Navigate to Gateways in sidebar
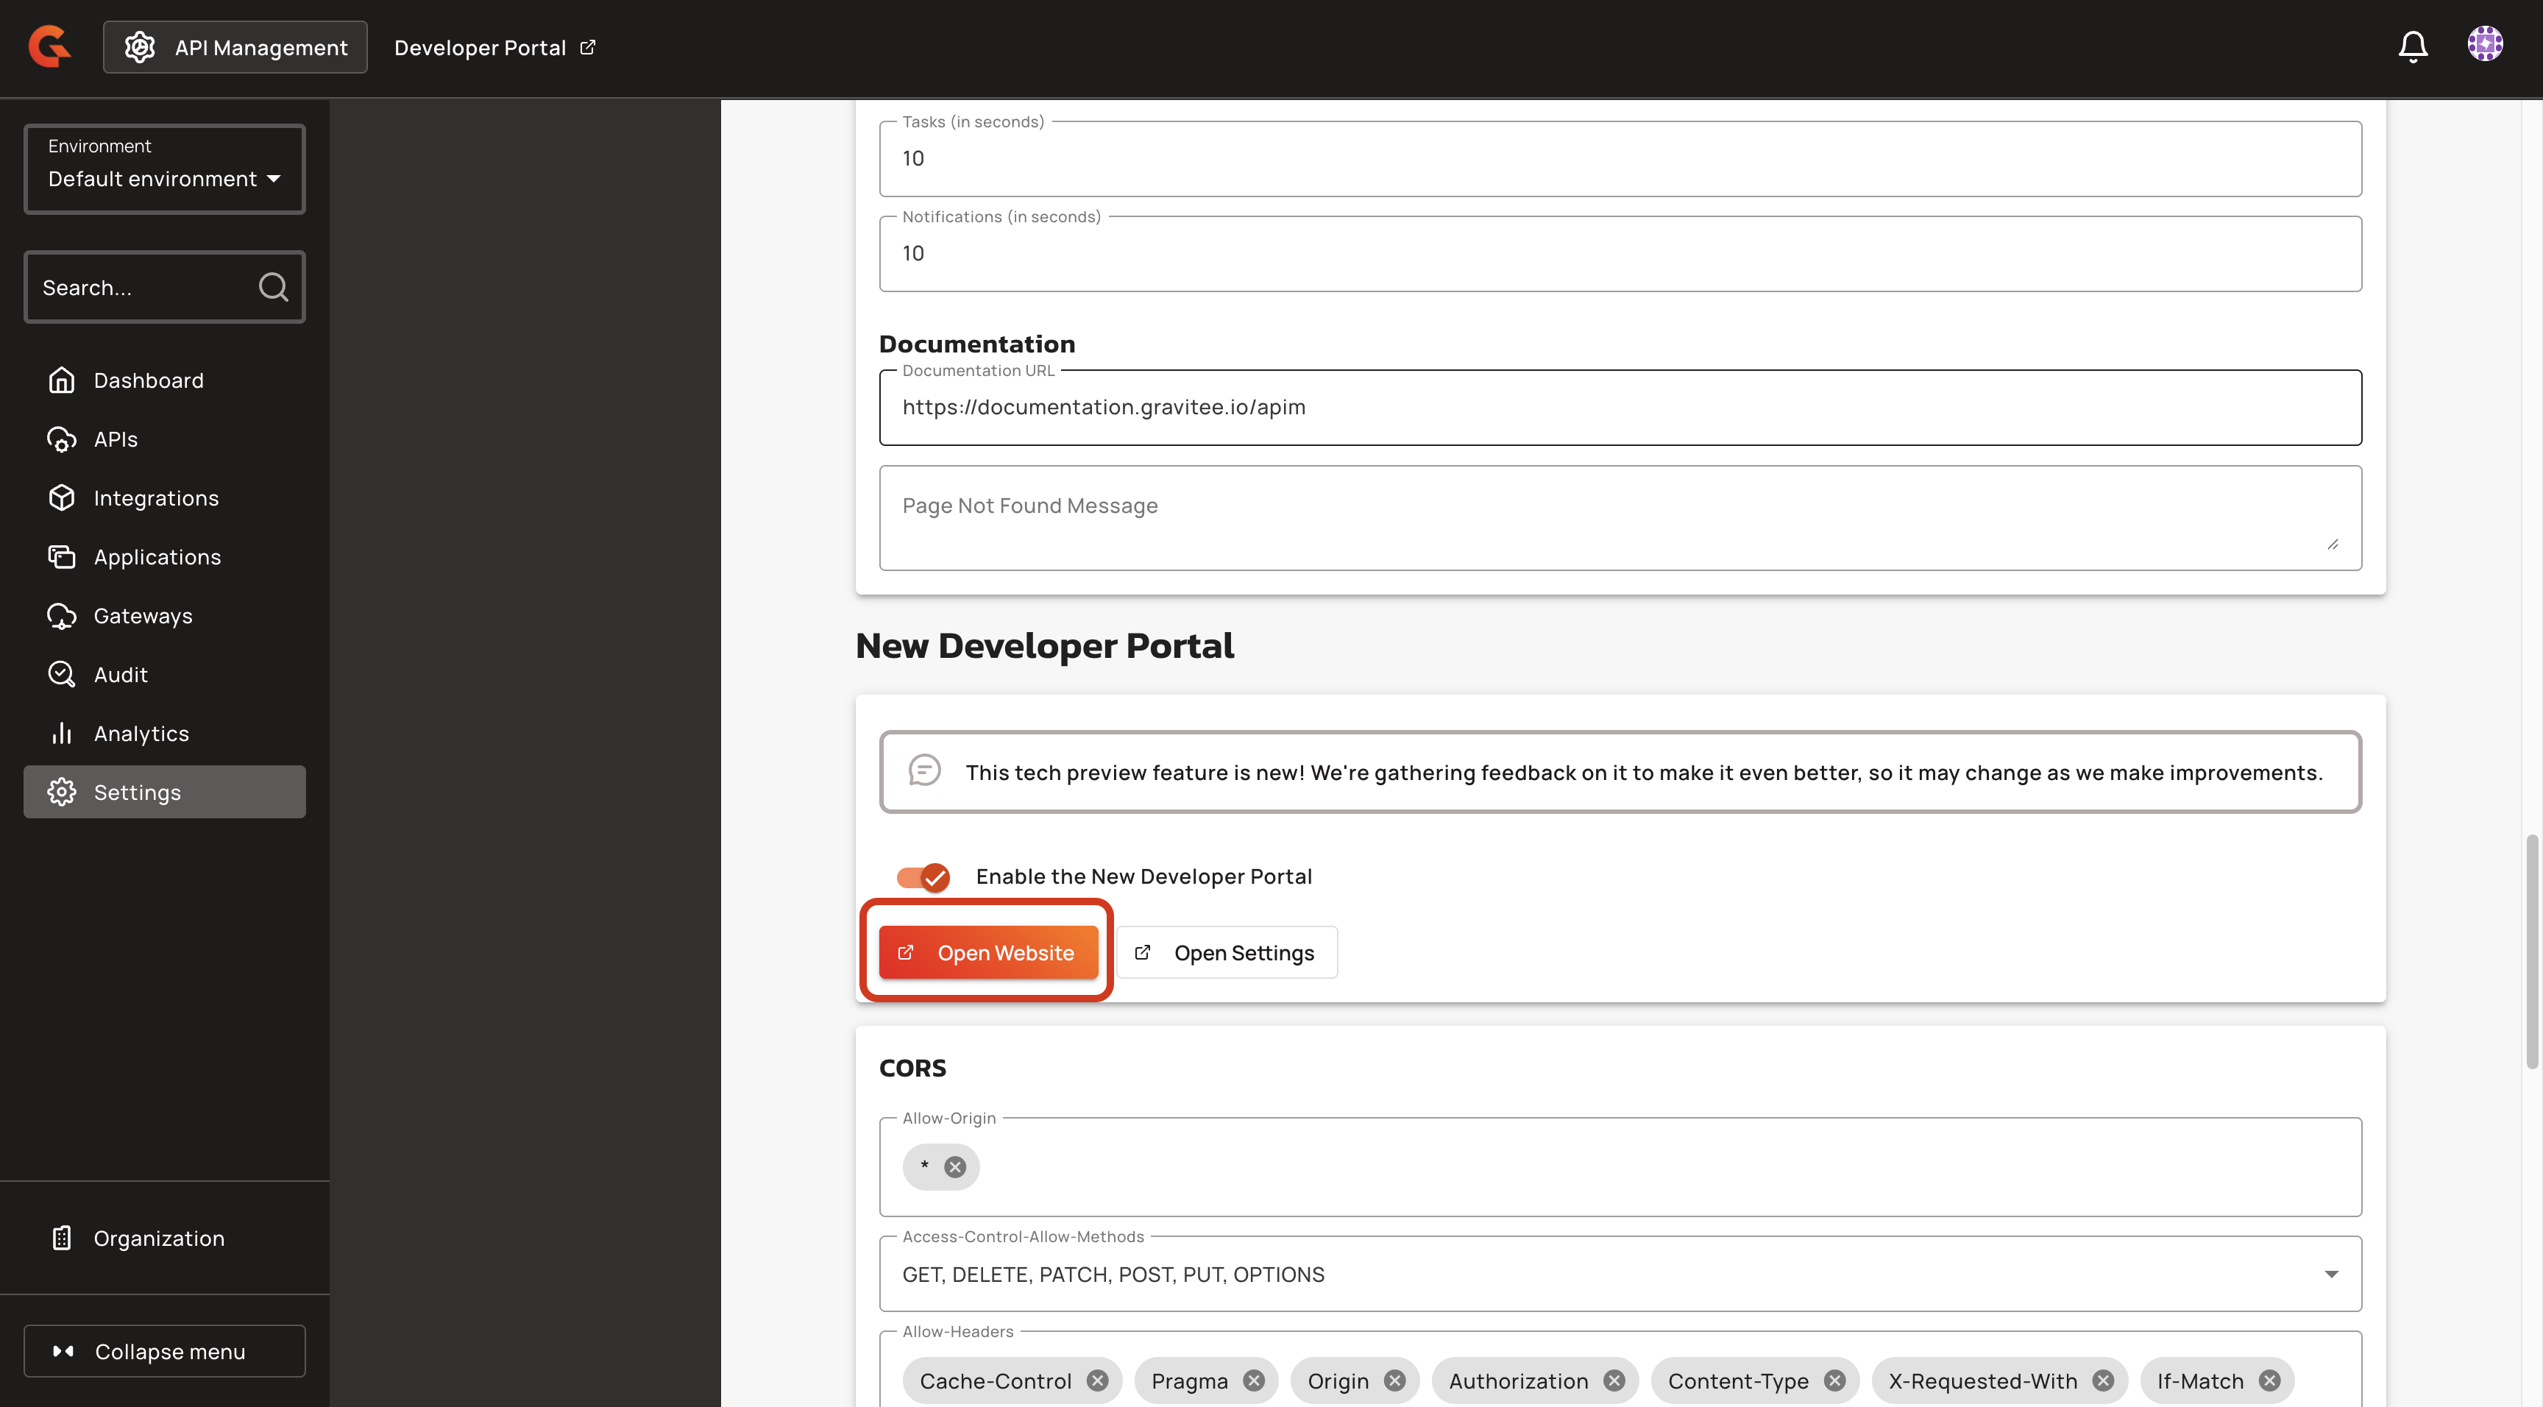This screenshot has height=1407, width=2543. pyautogui.click(x=143, y=616)
